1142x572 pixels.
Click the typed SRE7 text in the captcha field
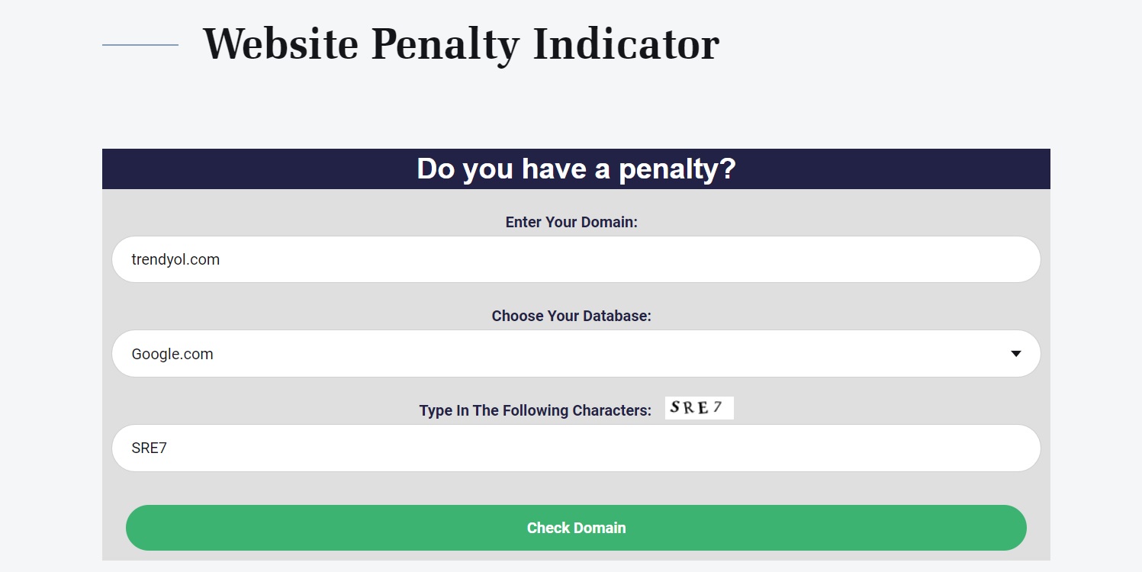coord(150,448)
